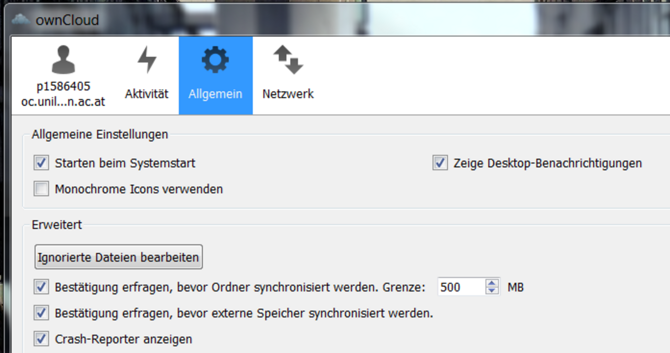Select the Allgemein tab label

coord(215,94)
